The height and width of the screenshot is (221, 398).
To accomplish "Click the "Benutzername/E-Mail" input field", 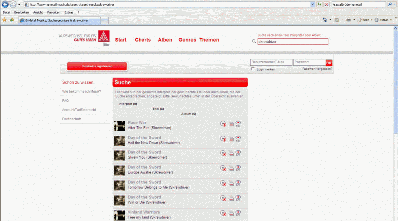I will (271, 62).
